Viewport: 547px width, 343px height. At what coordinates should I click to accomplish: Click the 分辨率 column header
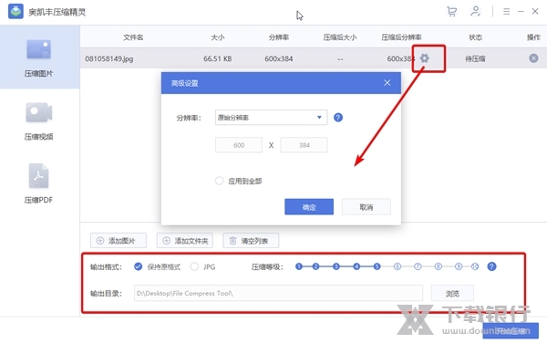(279, 37)
